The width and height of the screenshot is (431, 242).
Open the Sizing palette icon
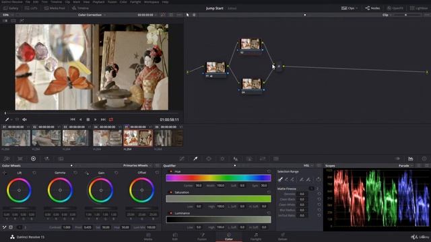263,159
